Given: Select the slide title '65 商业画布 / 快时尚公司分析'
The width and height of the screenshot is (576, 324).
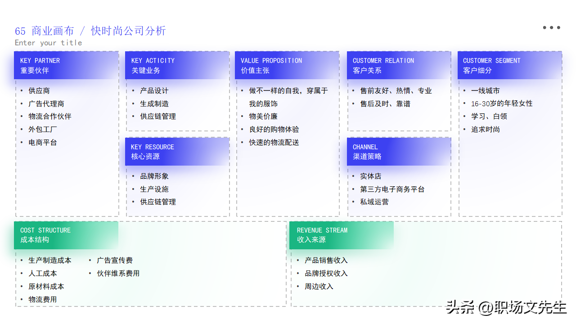Looking at the screenshot, I should click(90, 31).
